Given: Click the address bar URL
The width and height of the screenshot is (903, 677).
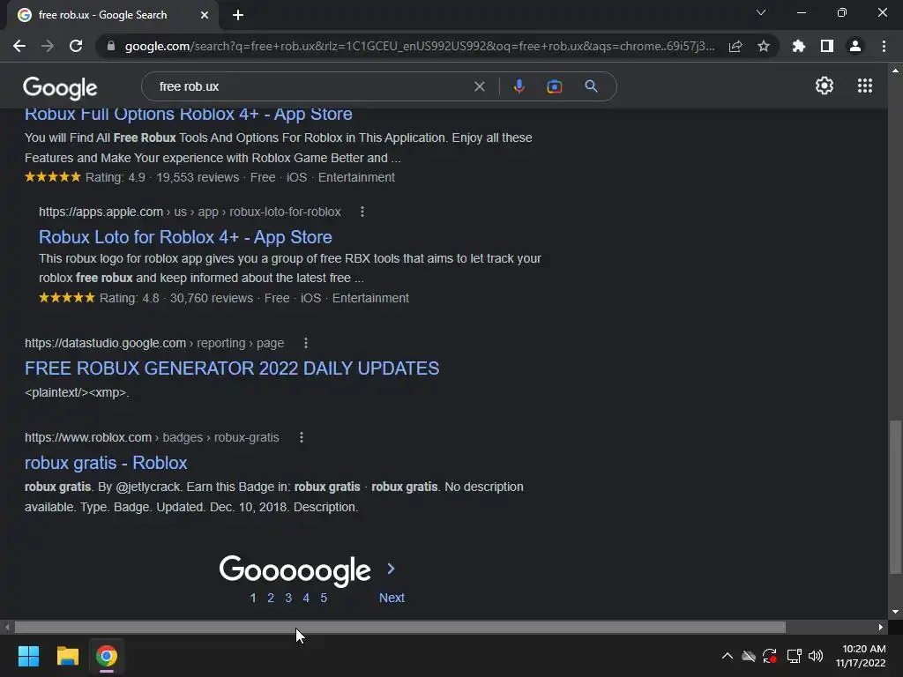Looking at the screenshot, I should click(419, 46).
